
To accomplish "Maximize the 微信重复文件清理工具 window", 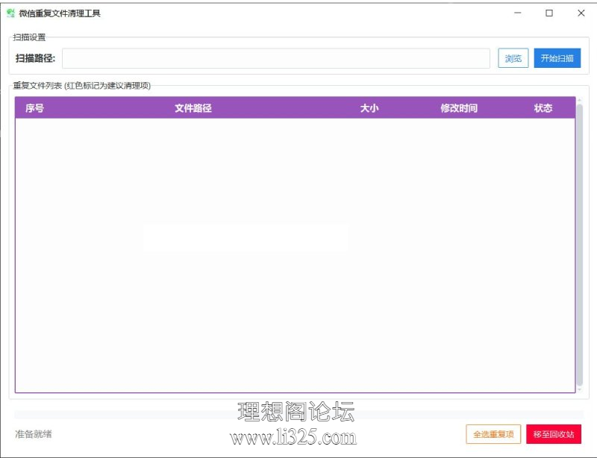I will (x=549, y=13).
